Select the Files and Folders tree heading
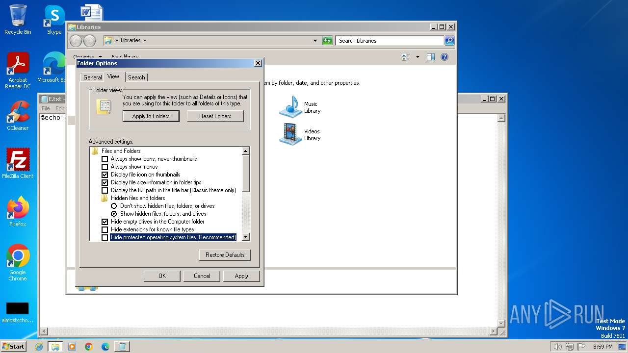The image size is (628, 353). tap(121, 151)
